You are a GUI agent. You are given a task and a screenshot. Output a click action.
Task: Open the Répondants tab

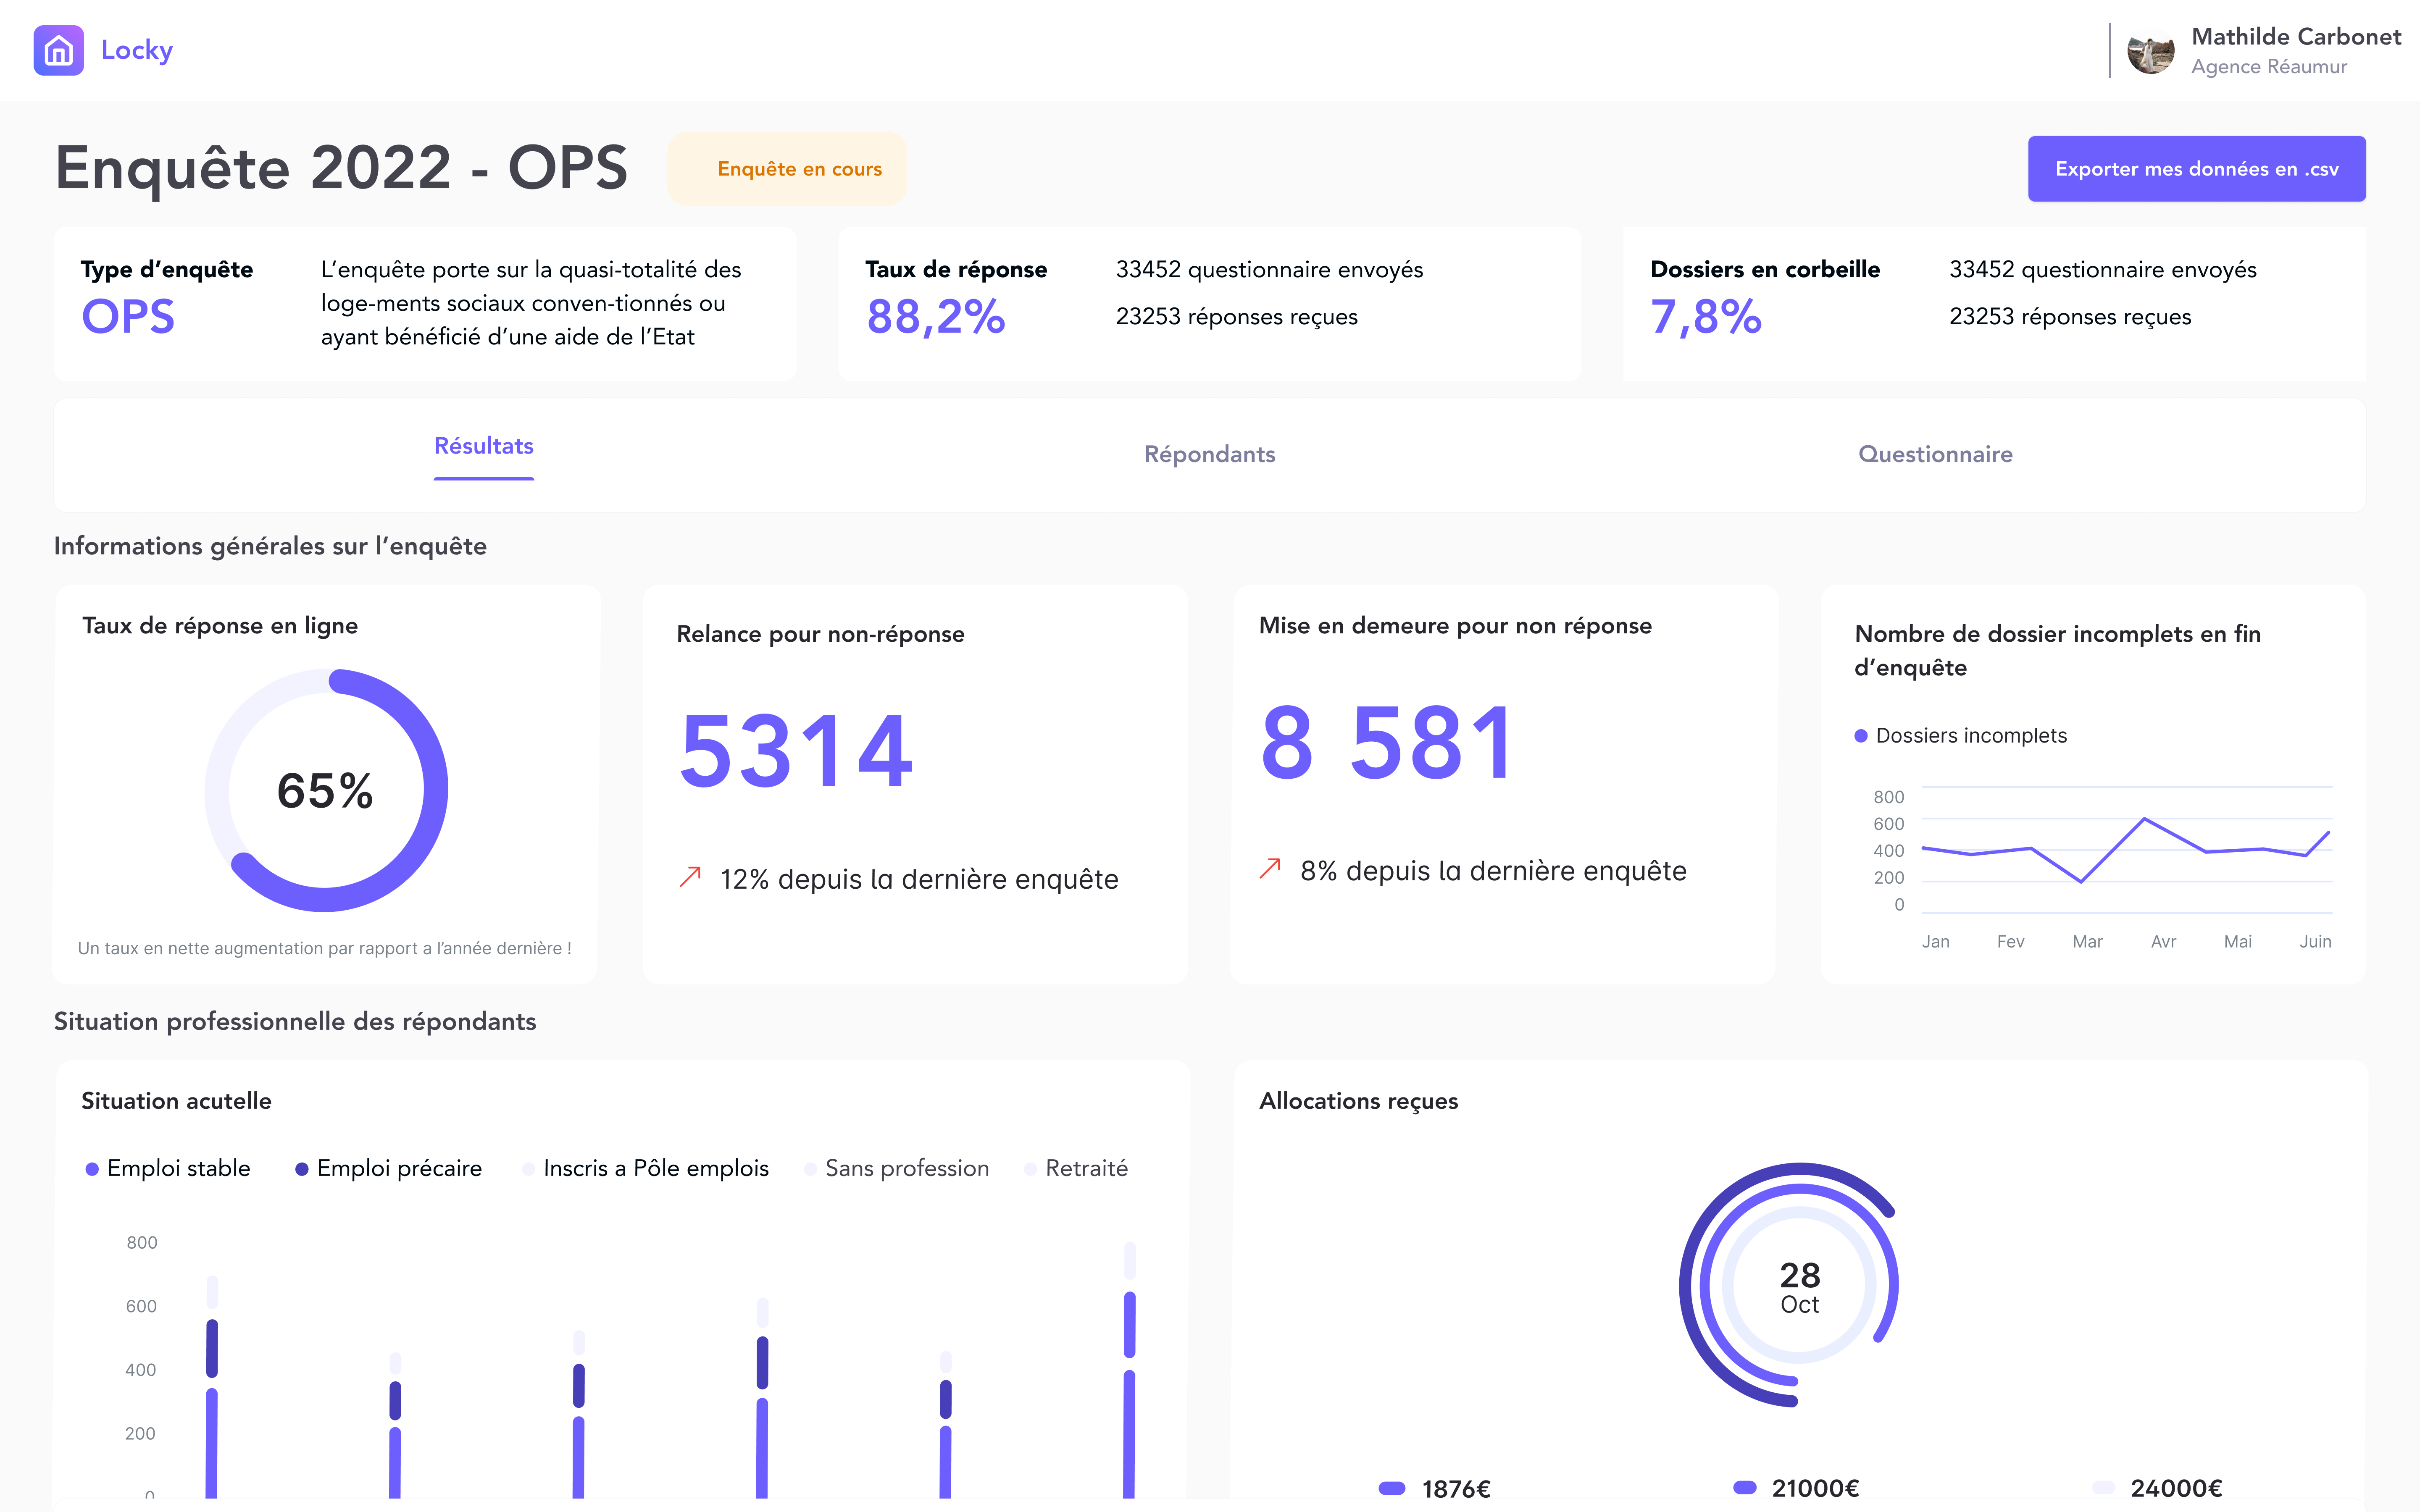(x=1209, y=454)
